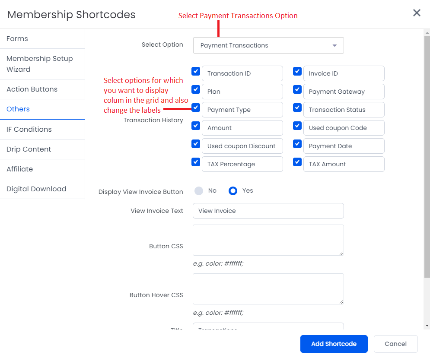Click the vertical scrollbar thumb

427,157
